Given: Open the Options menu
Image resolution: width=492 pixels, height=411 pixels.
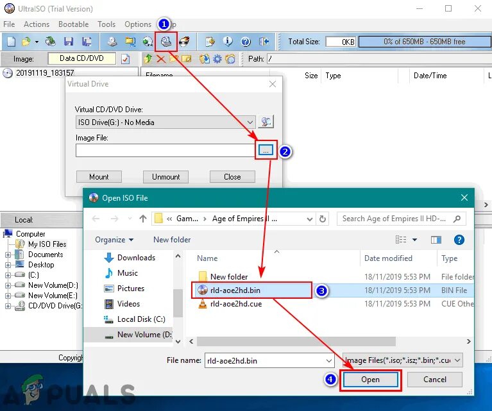Looking at the screenshot, I should coord(138,24).
